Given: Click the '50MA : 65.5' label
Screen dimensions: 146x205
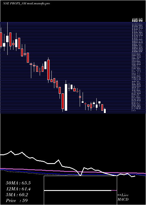Looking at the screenshot, I should (18, 183).
